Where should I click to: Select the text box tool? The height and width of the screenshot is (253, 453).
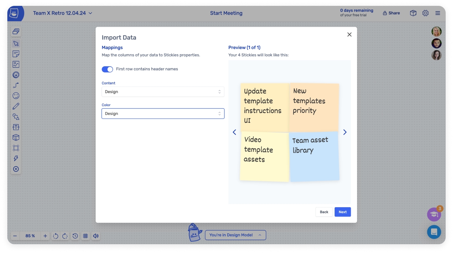(16, 127)
